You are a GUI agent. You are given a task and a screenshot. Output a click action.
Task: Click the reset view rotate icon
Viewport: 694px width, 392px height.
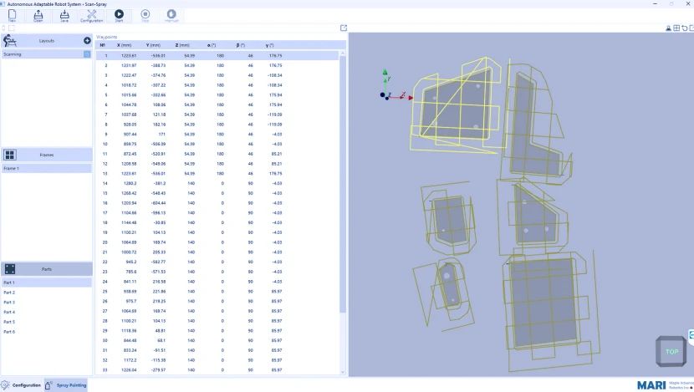coord(684,28)
